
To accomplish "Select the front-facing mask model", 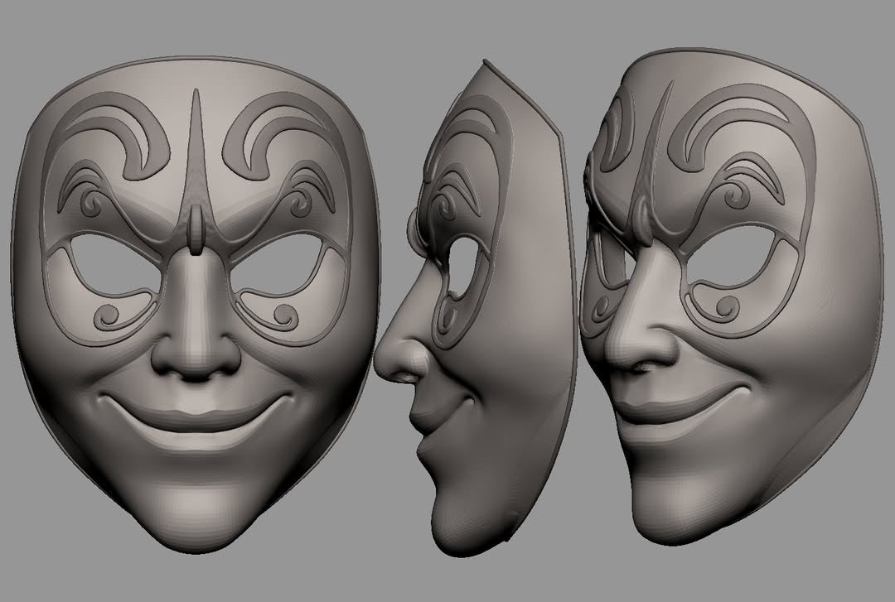I will pos(196,306).
